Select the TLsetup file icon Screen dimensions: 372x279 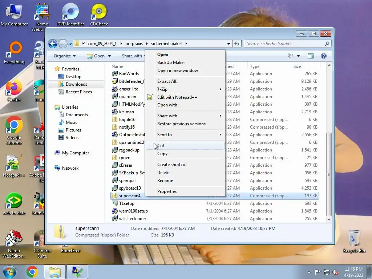[x=115, y=203]
